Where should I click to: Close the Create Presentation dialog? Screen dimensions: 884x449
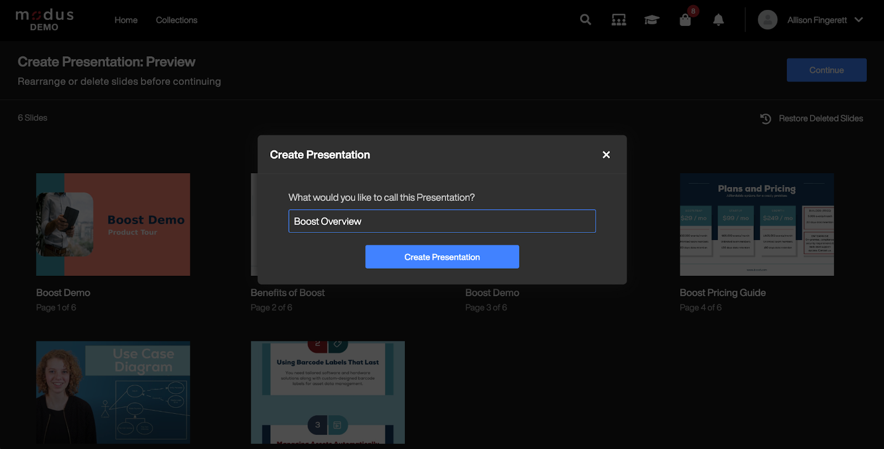coord(606,155)
